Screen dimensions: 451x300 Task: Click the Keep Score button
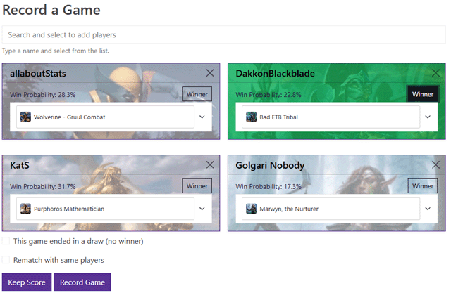tap(26, 282)
